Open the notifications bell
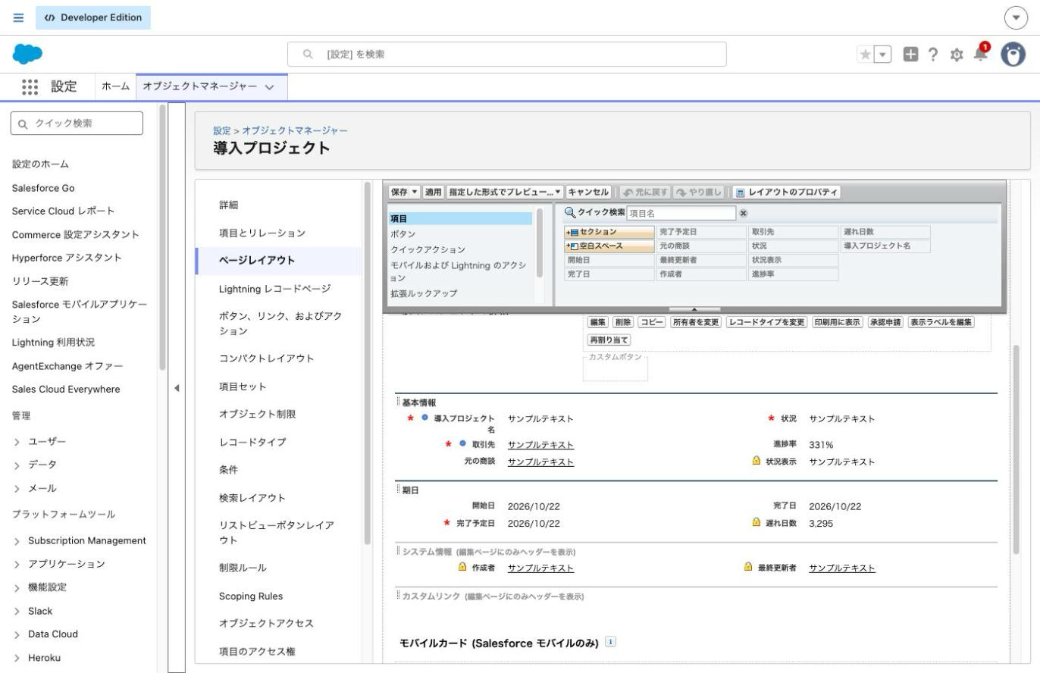The height and width of the screenshot is (673, 1040). 981,53
